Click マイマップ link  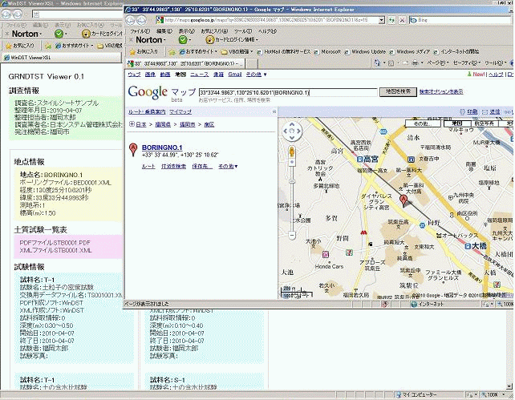tap(180, 112)
